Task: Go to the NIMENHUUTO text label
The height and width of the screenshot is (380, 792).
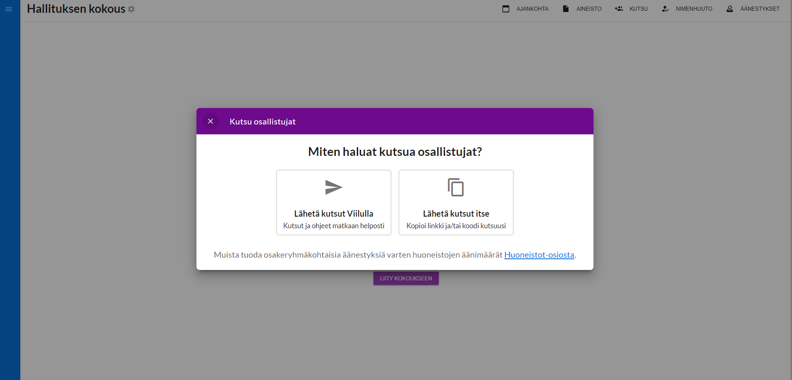Action: tap(694, 9)
